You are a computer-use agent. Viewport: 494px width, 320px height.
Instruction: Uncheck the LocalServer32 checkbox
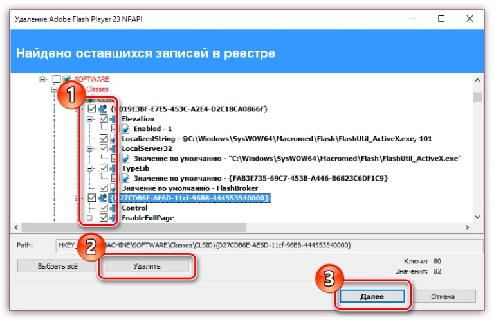[104, 148]
